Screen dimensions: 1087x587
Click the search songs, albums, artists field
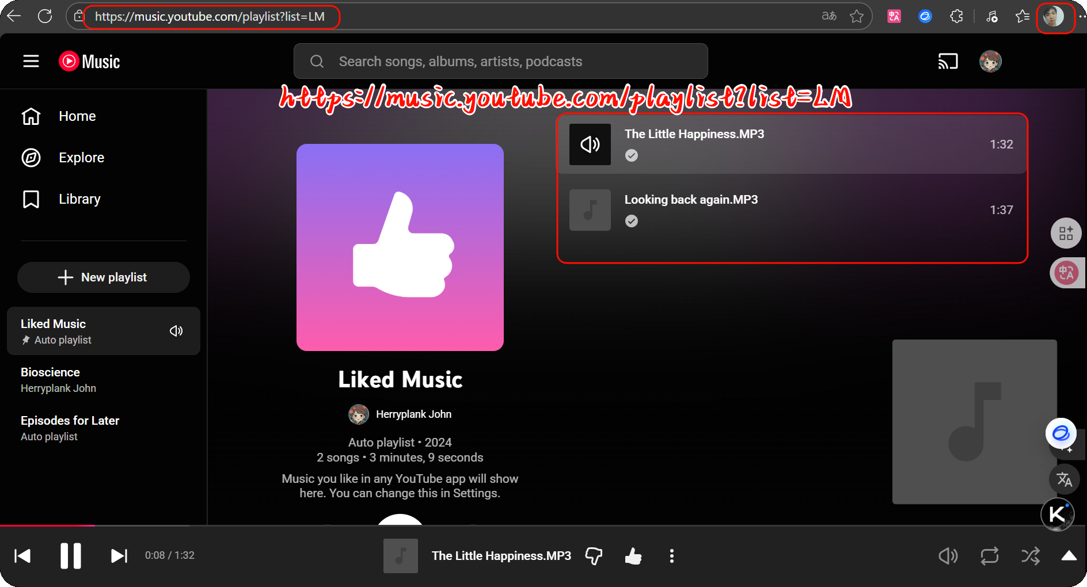[500, 61]
